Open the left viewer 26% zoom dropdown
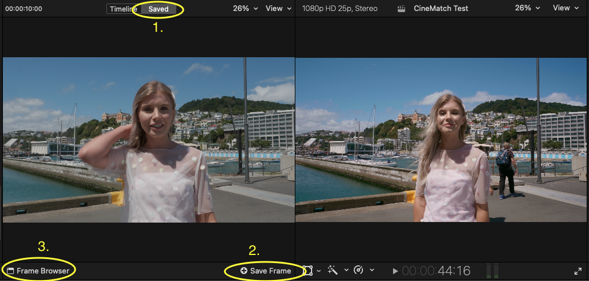The height and width of the screenshot is (281, 589). click(244, 9)
